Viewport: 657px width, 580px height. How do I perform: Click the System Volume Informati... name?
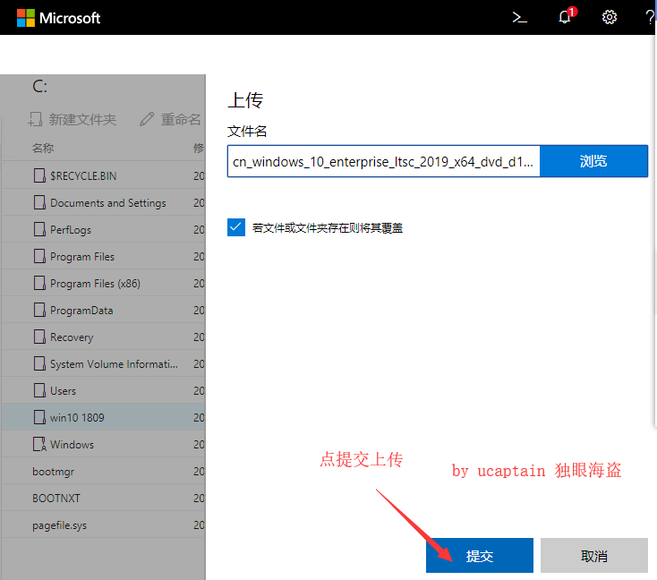(114, 364)
